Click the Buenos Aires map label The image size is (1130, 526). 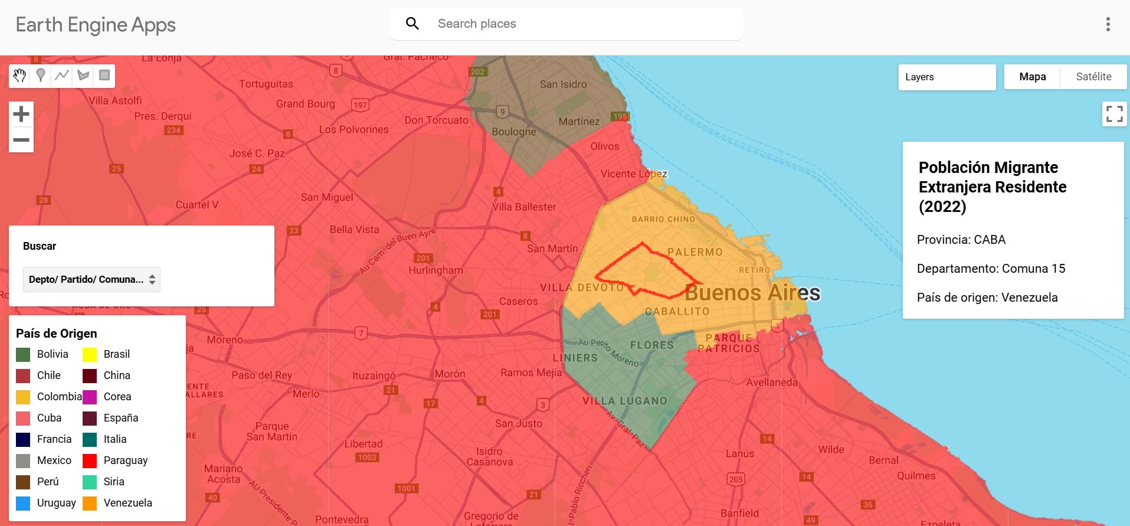tap(752, 293)
